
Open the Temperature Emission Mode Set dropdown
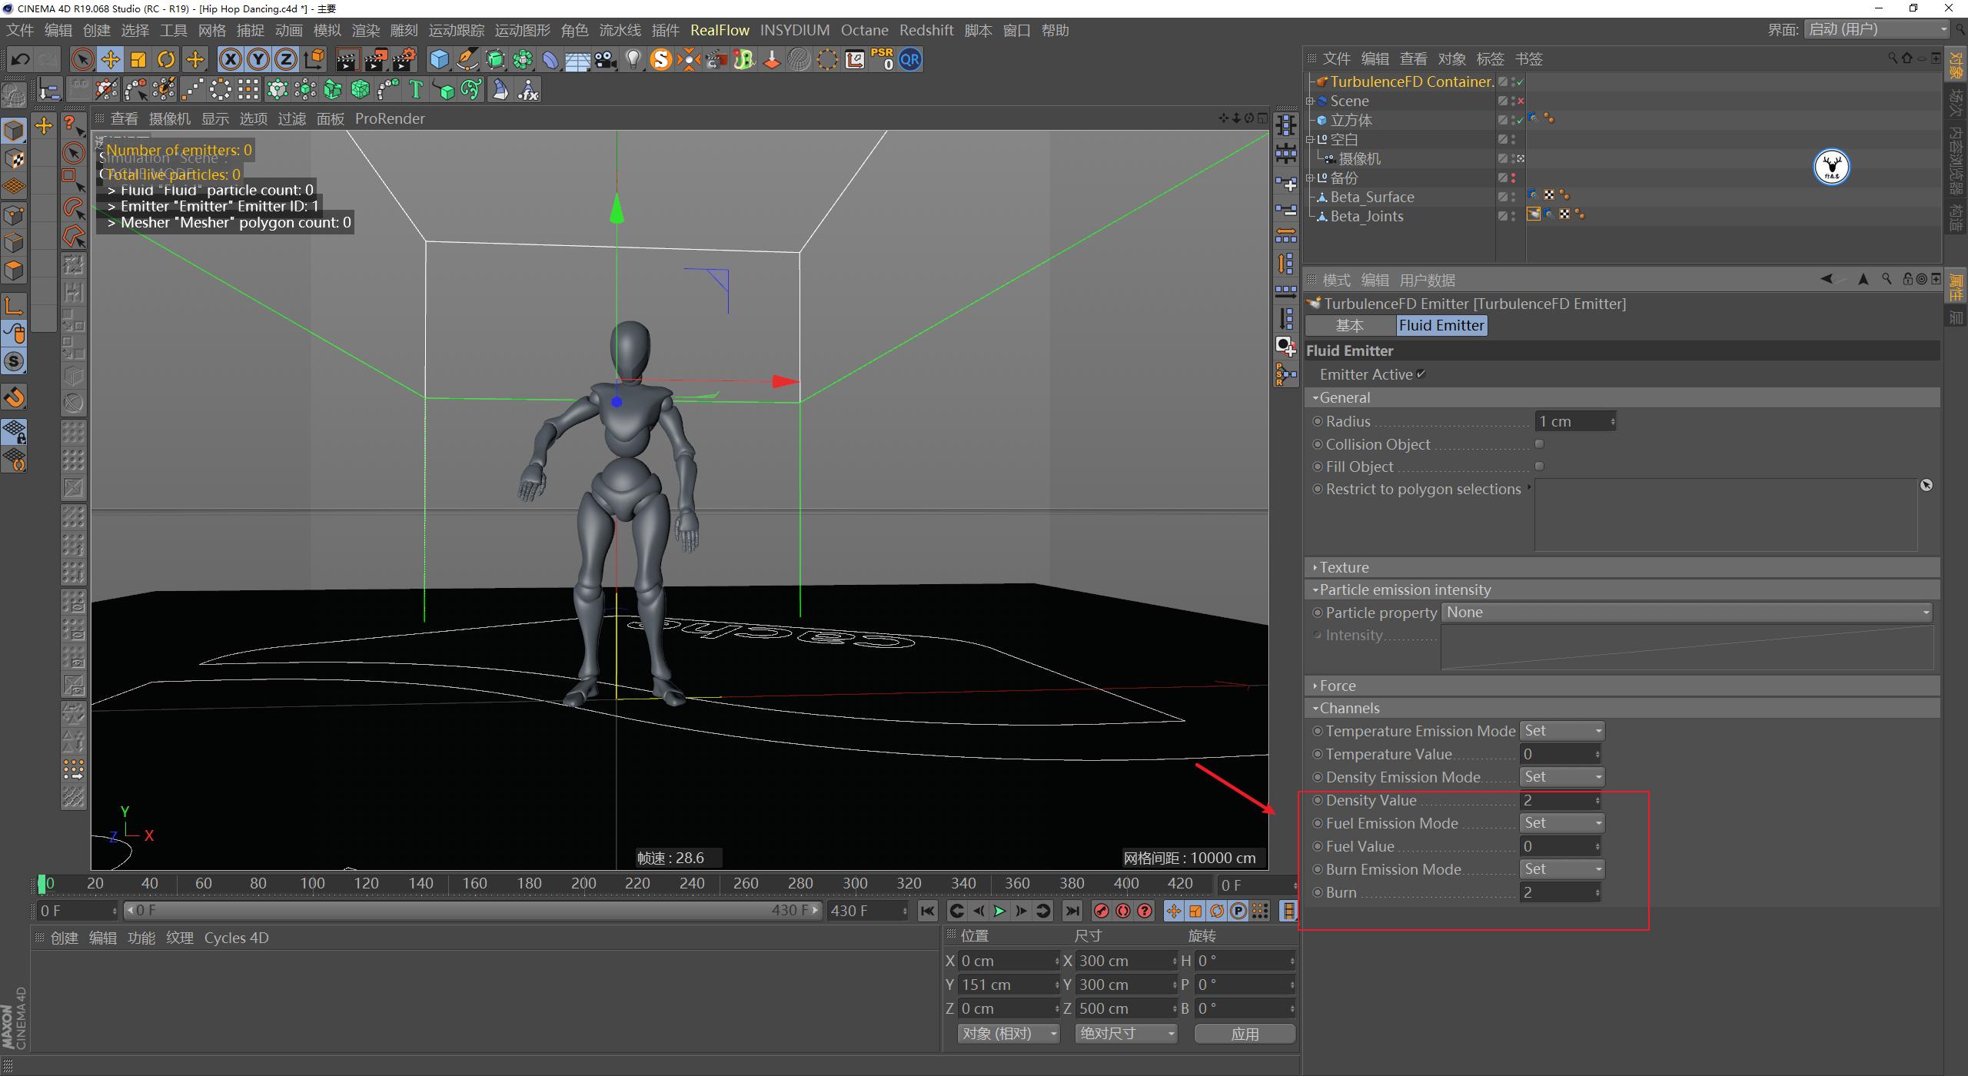(x=1562, y=730)
